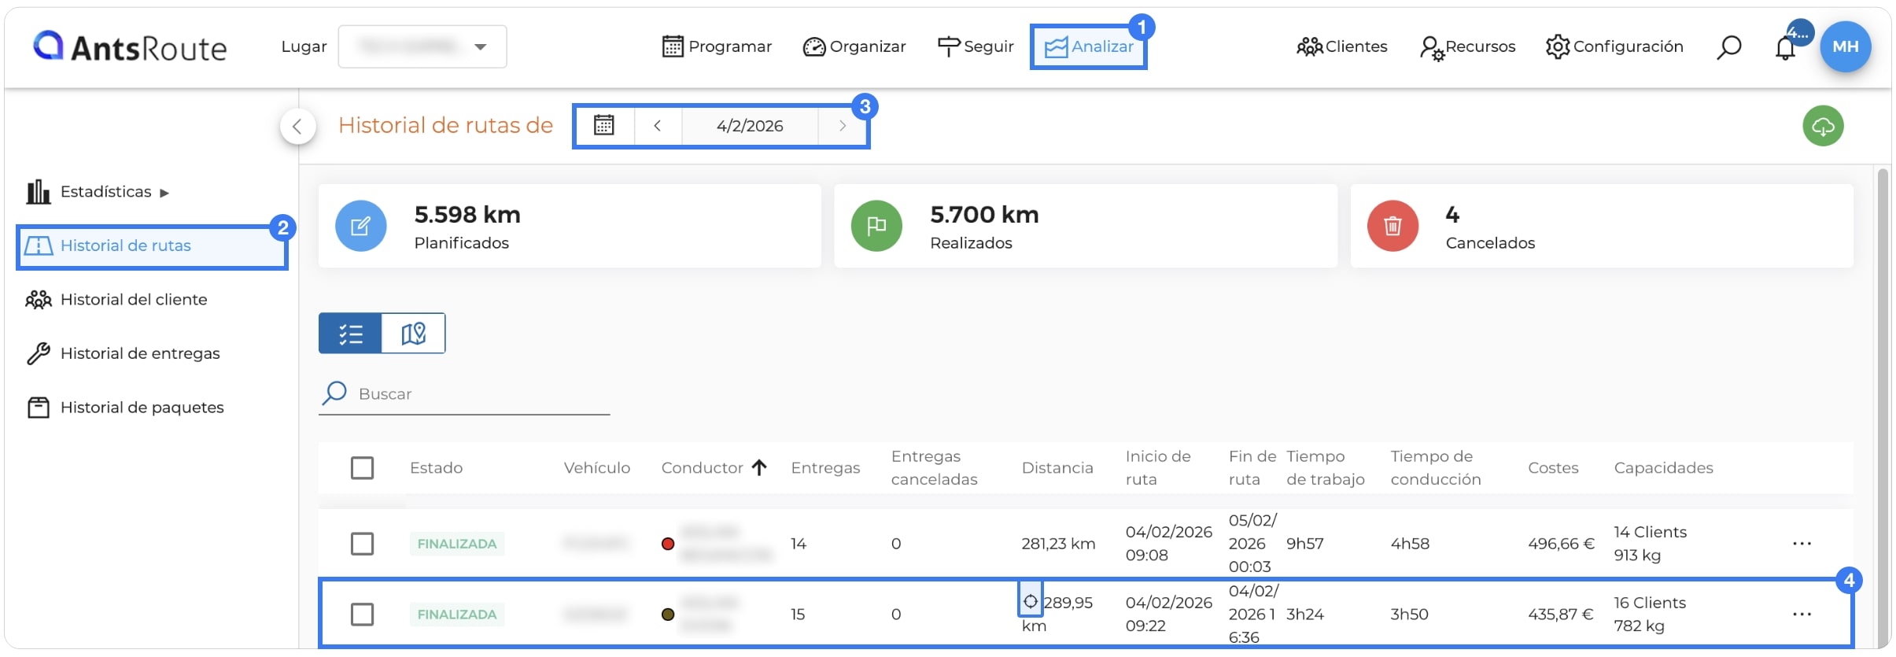Click the red Cancelados trash icon
1896x657 pixels.
point(1392,227)
